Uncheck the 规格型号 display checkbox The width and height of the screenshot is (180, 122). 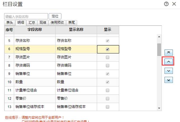(107, 49)
